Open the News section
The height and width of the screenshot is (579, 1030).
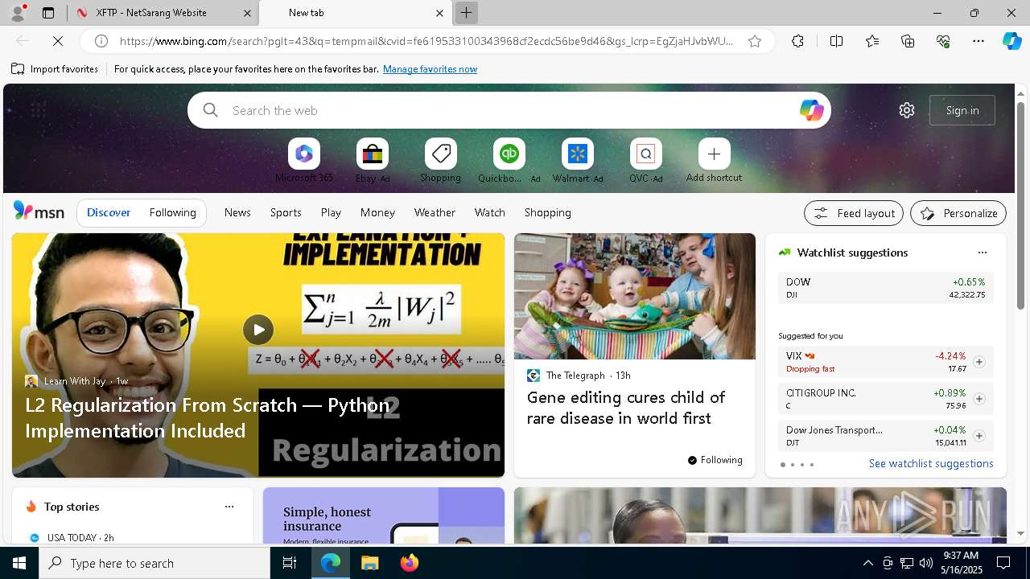(237, 212)
